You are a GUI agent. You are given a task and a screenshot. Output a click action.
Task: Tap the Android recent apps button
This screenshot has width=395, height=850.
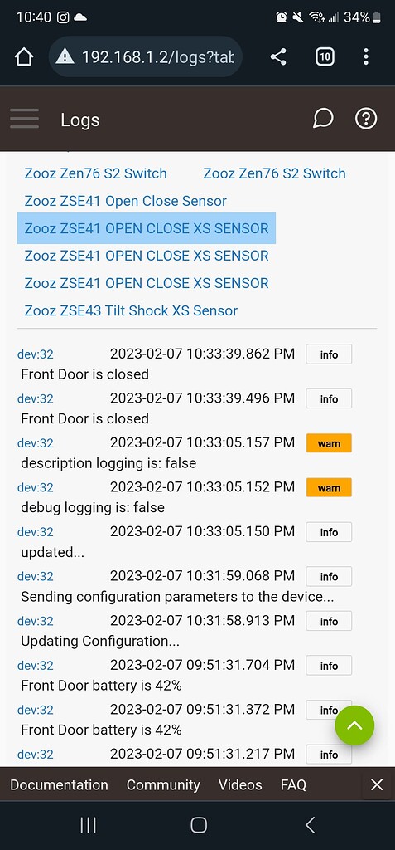89,825
